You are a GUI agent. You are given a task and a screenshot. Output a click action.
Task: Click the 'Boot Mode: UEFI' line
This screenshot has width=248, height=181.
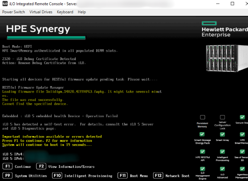coord(17,46)
